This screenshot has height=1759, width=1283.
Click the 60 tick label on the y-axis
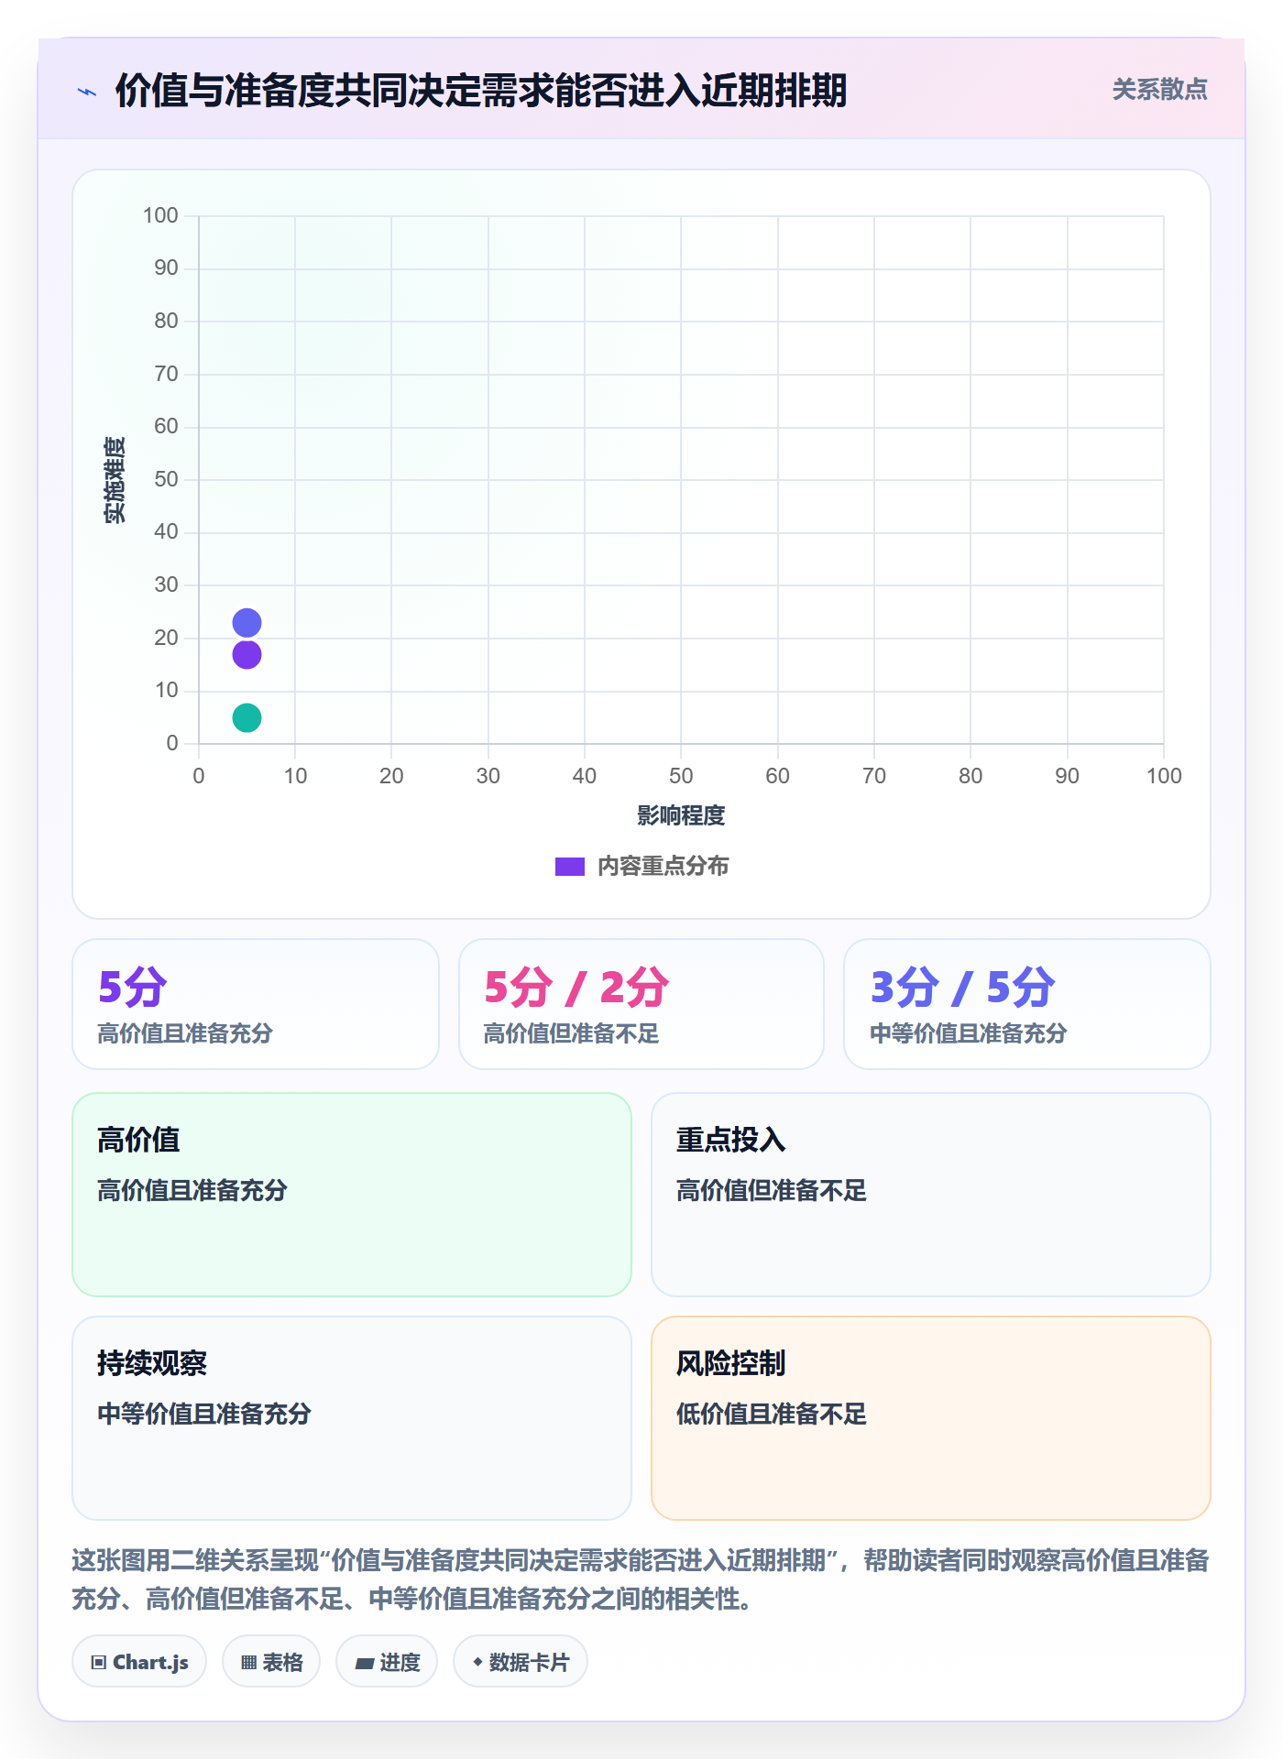click(x=166, y=426)
